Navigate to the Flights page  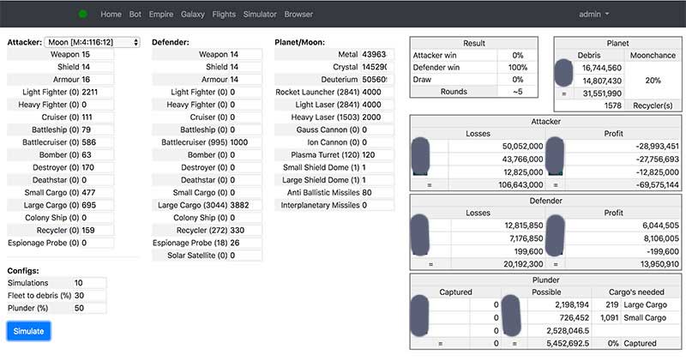coord(224,15)
